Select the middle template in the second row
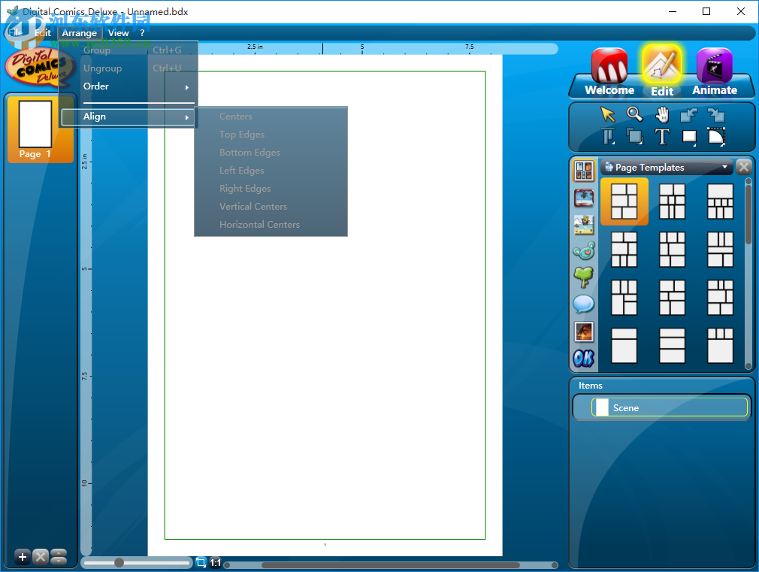 click(x=673, y=250)
